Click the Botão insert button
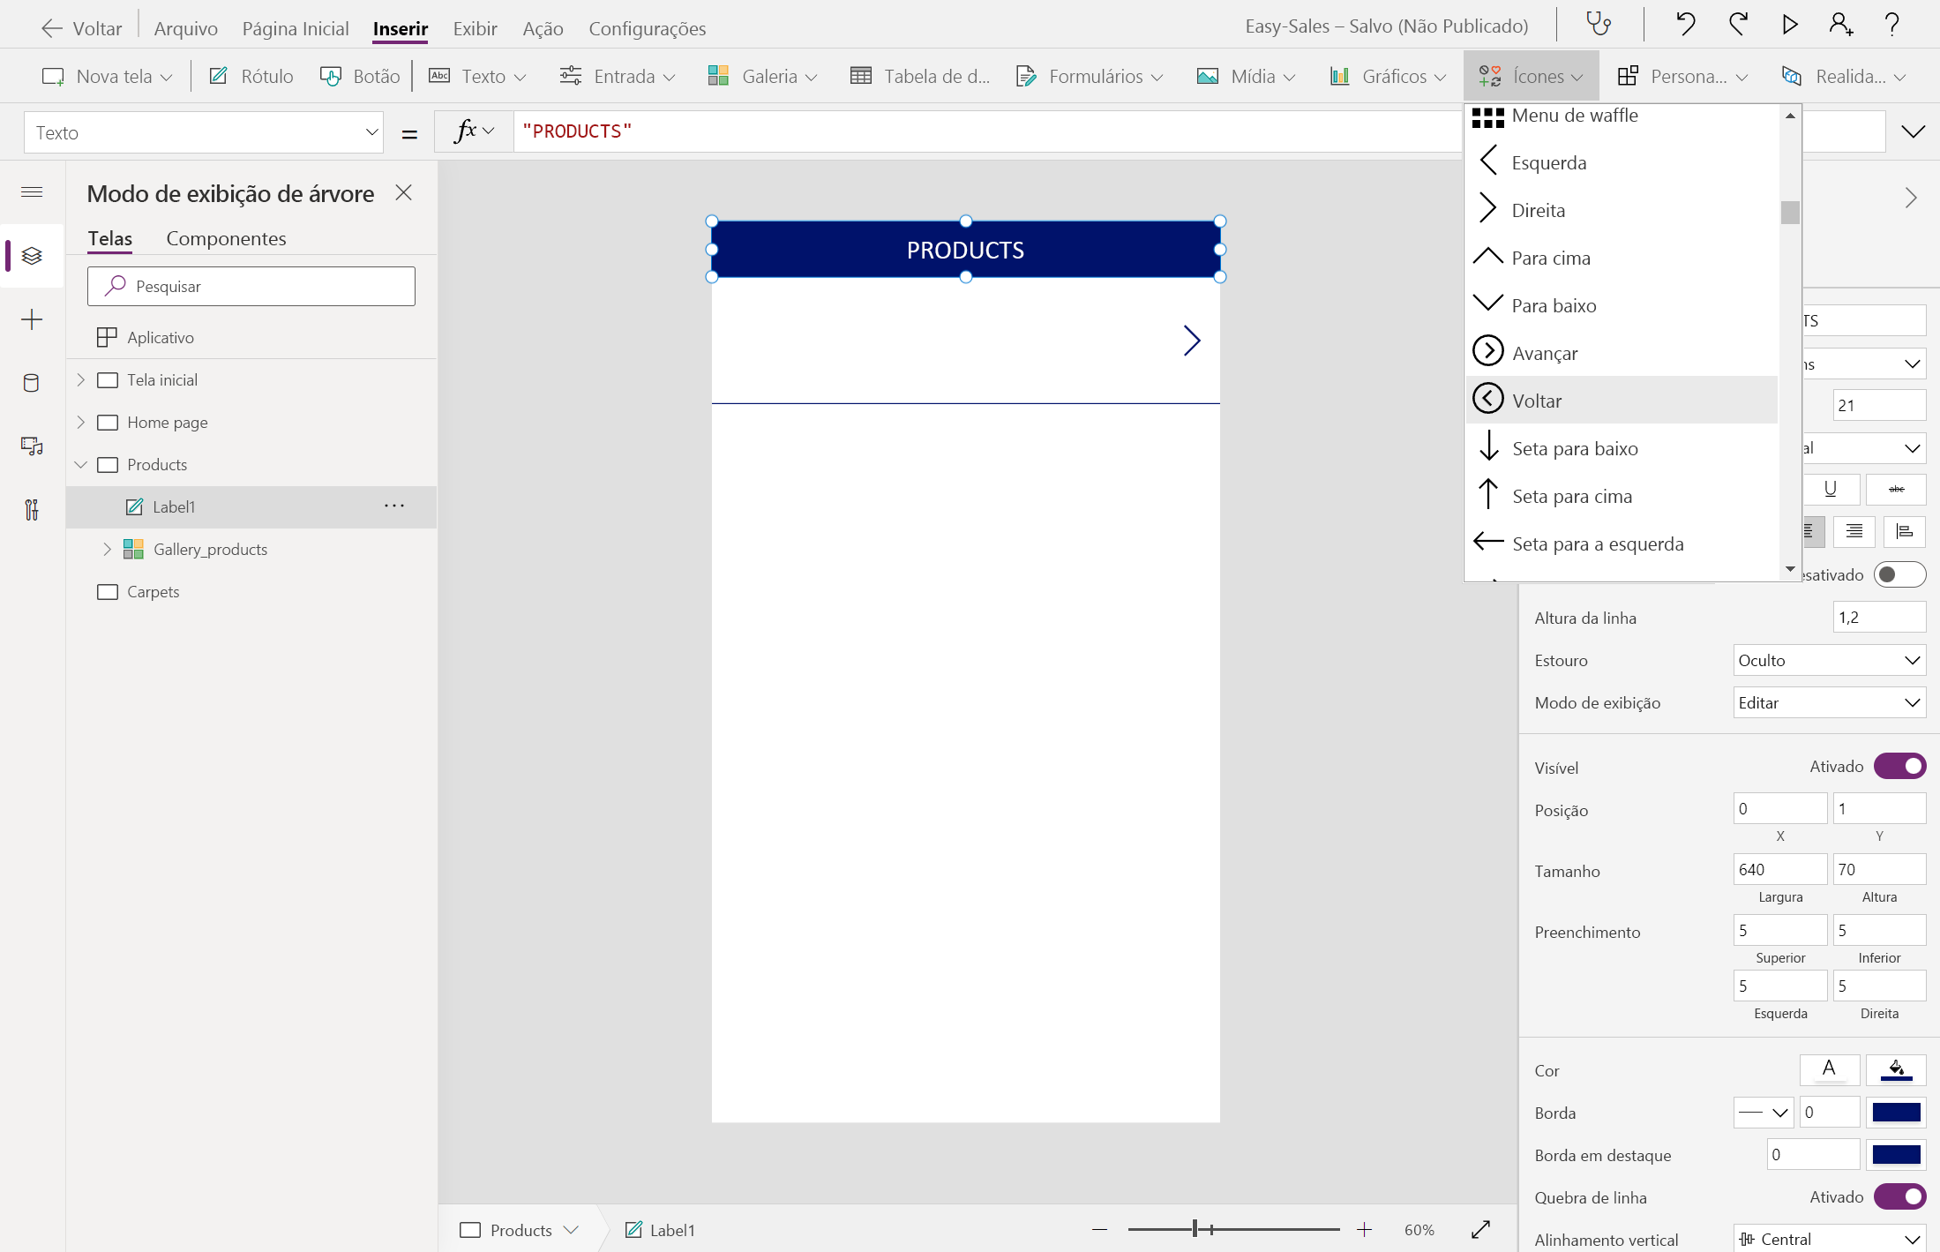The width and height of the screenshot is (1940, 1252). (x=360, y=76)
